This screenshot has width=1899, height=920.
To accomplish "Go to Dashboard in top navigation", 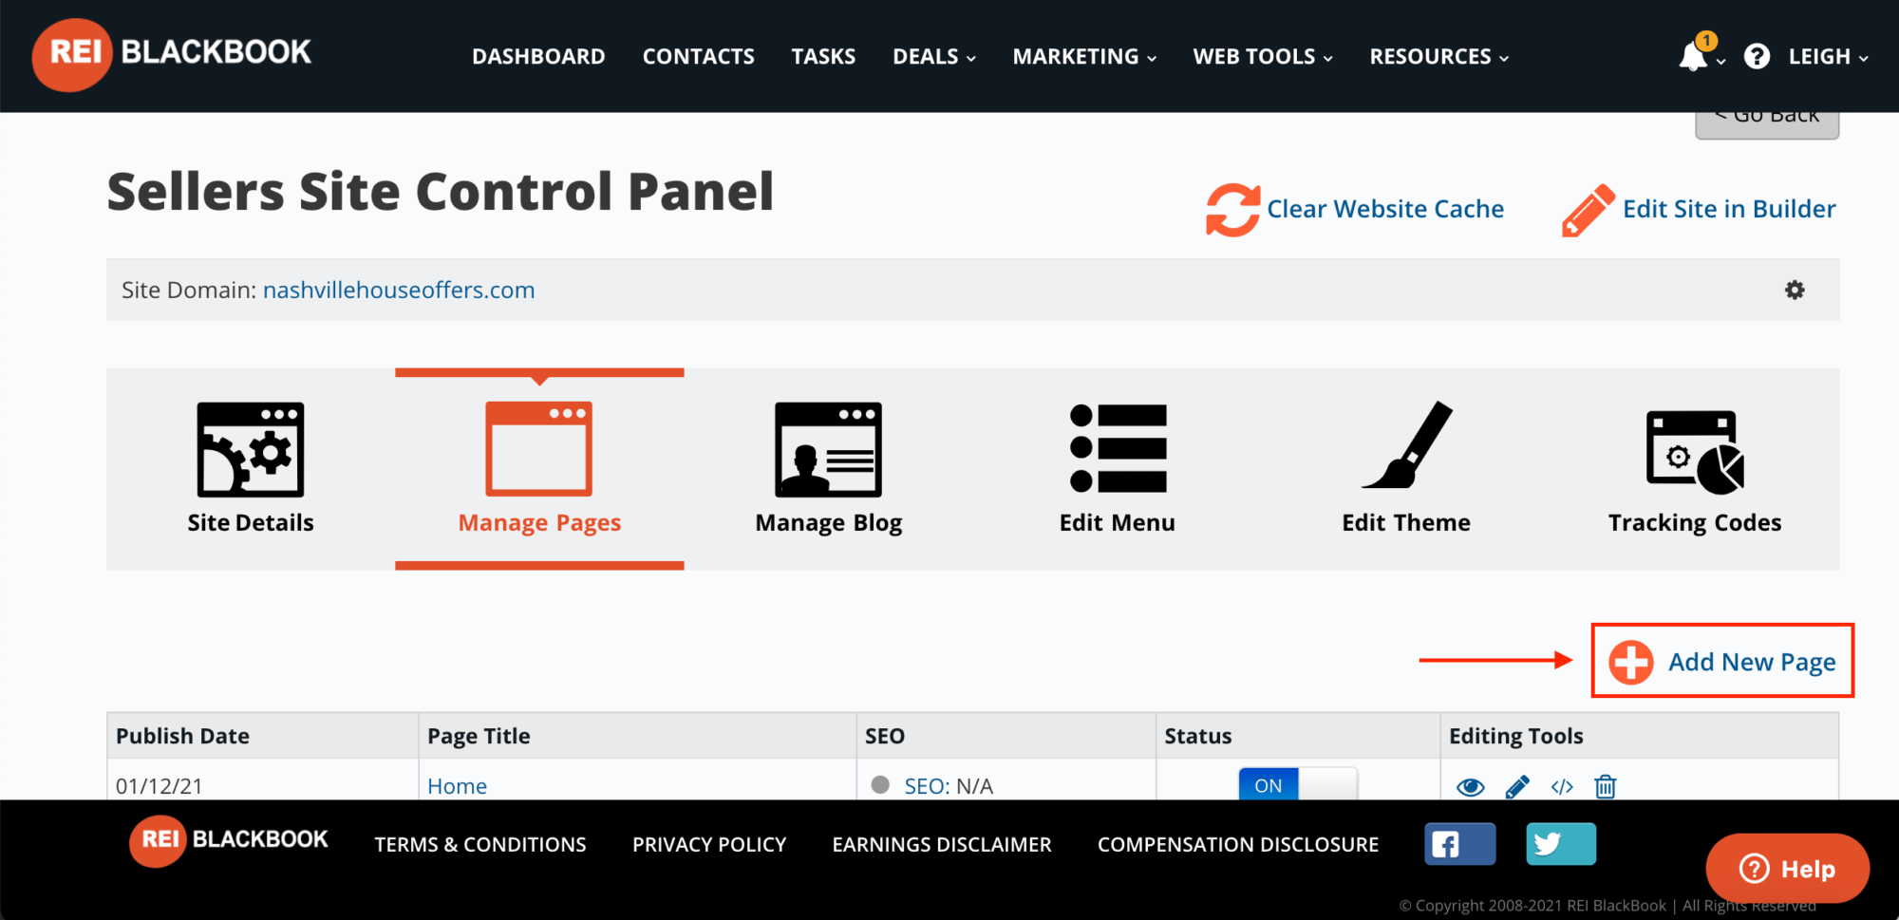I will 538,57.
